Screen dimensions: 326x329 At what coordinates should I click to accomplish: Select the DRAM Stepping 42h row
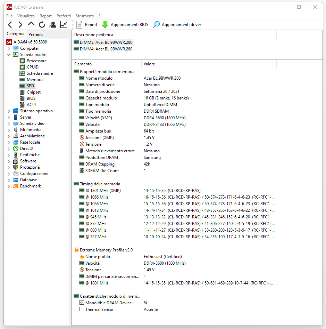tap(174, 164)
